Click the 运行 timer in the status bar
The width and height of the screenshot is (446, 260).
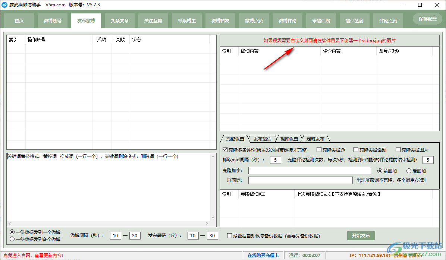[305, 256]
